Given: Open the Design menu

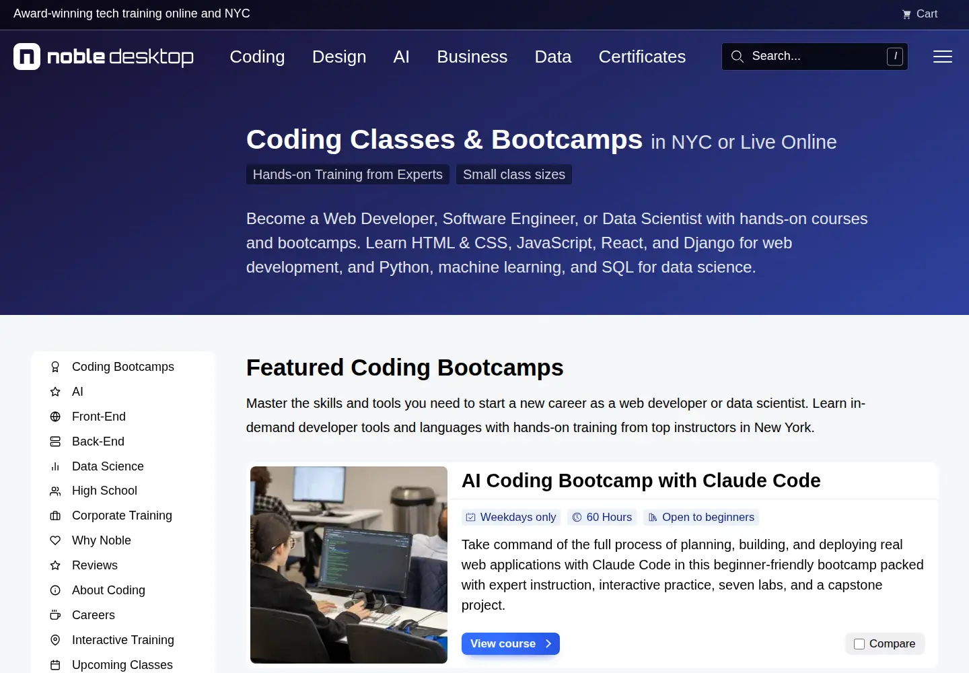Looking at the screenshot, I should tap(339, 57).
